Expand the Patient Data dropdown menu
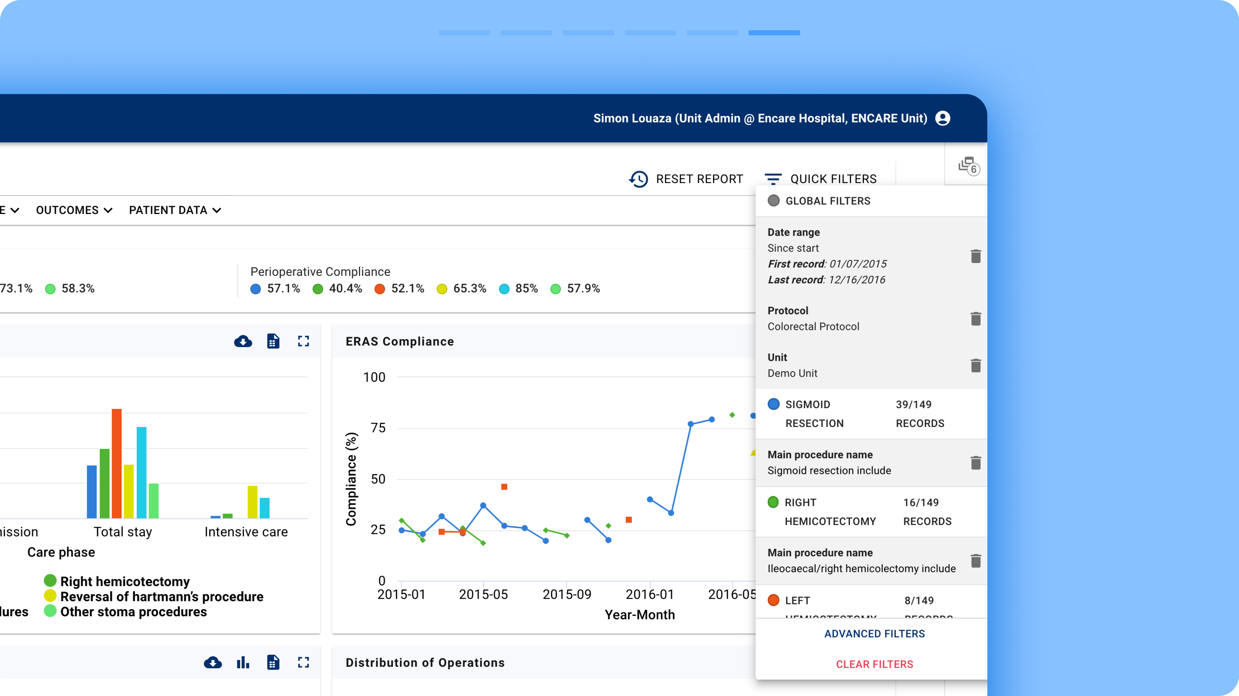Image resolution: width=1239 pixels, height=696 pixels. [x=175, y=210]
